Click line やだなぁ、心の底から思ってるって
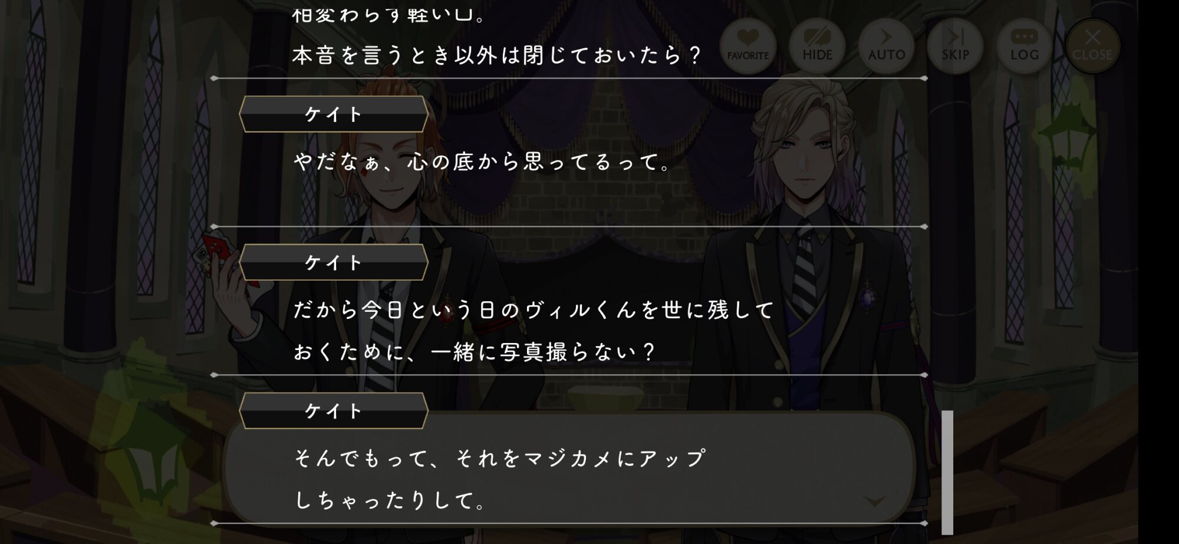This screenshot has width=1179, height=544. tap(482, 161)
